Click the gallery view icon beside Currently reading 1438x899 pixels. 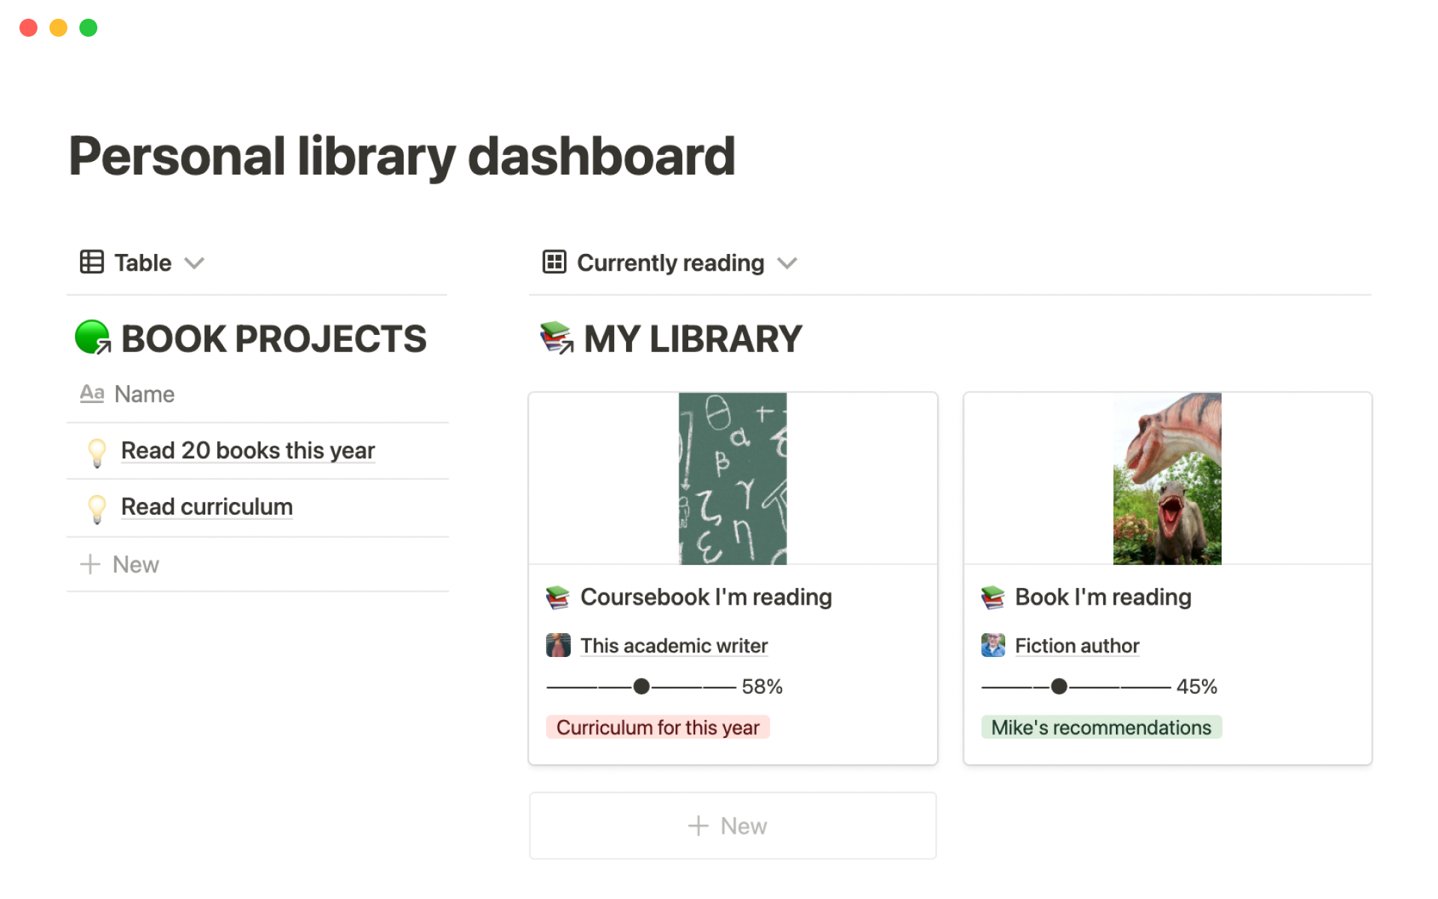554,262
